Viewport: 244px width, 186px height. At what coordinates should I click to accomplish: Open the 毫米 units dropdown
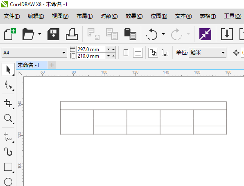point(208,53)
